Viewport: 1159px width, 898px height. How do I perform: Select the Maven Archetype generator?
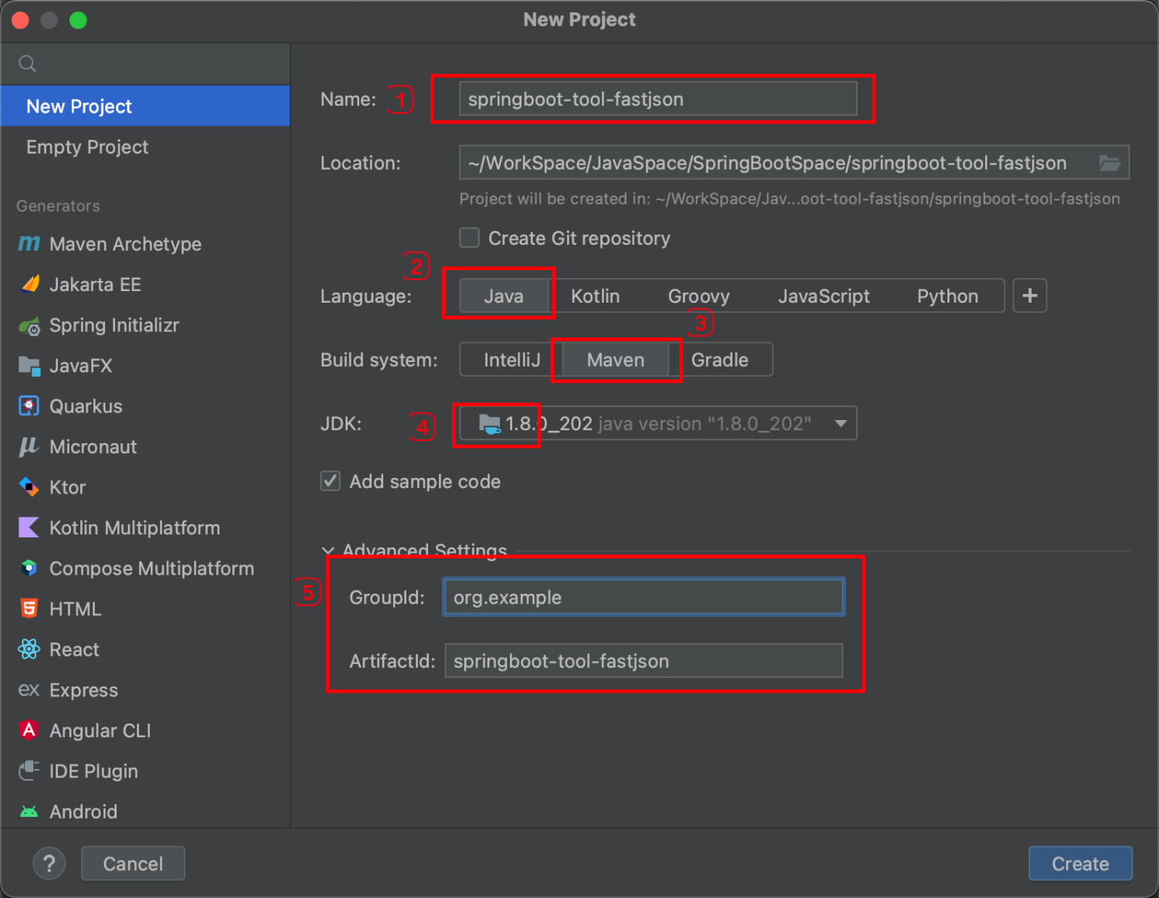click(x=124, y=244)
